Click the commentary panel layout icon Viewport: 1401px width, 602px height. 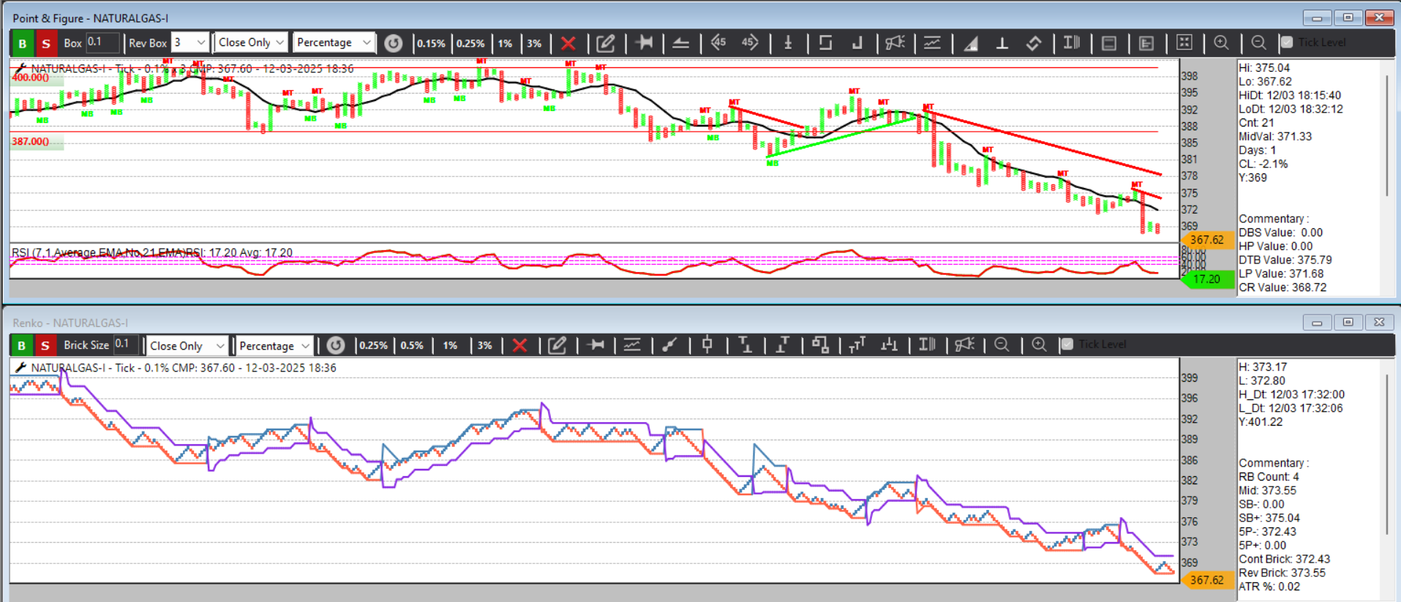1146,43
